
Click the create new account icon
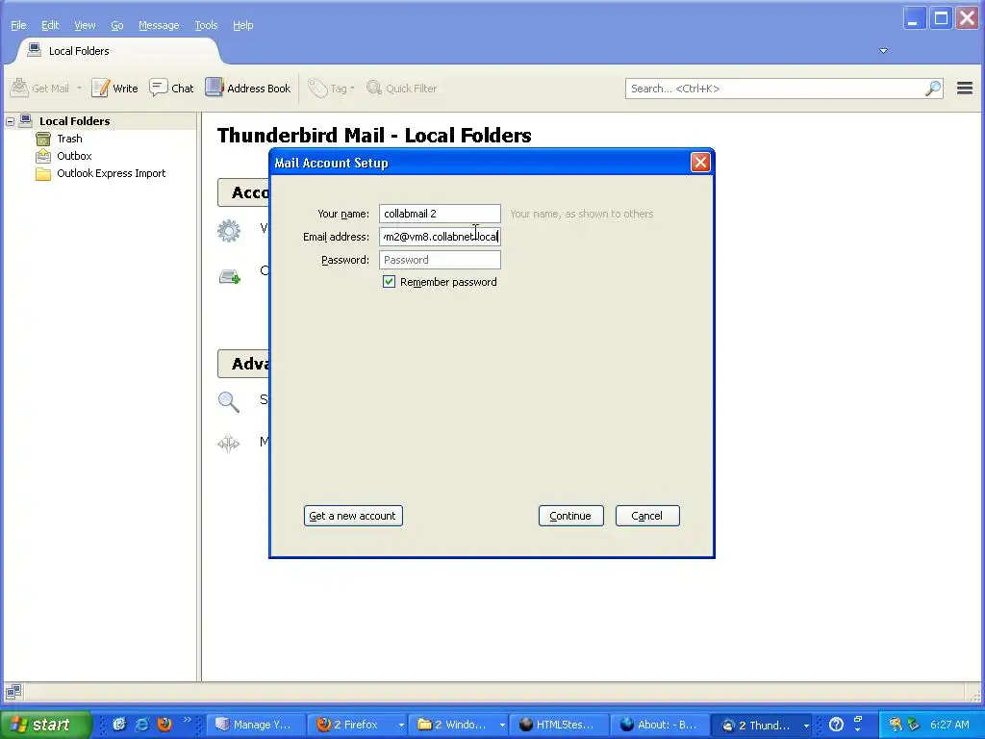229,276
